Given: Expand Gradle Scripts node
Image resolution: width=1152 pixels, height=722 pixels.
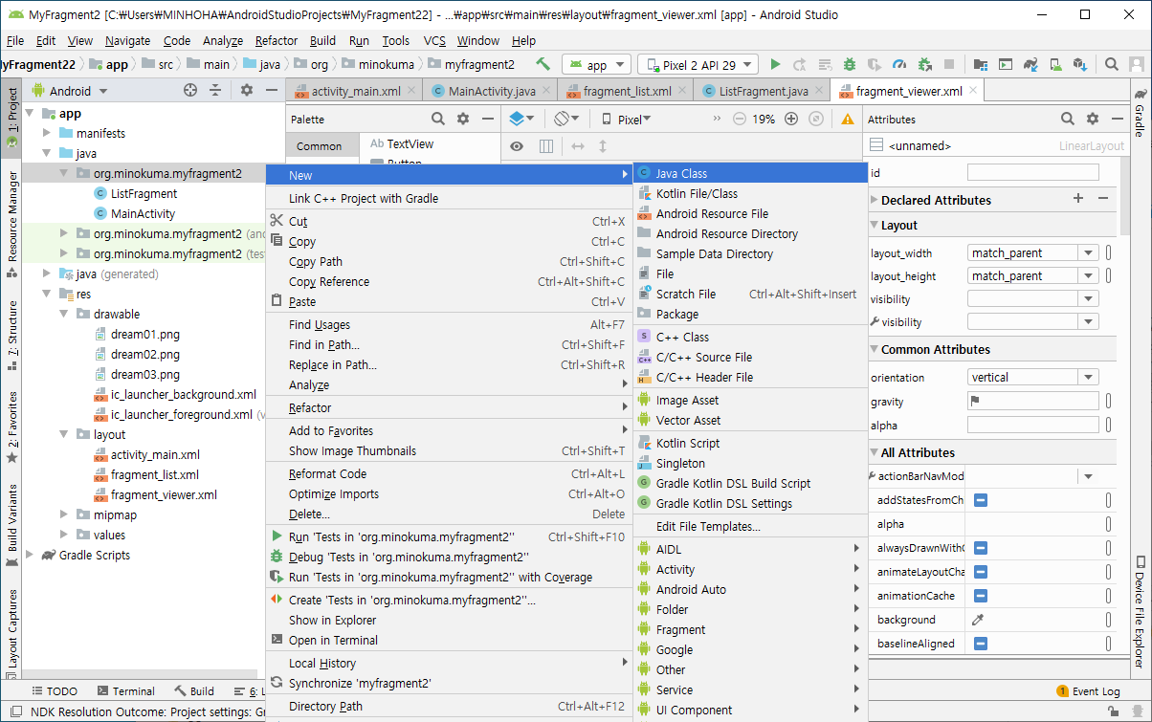Looking at the screenshot, I should (29, 555).
